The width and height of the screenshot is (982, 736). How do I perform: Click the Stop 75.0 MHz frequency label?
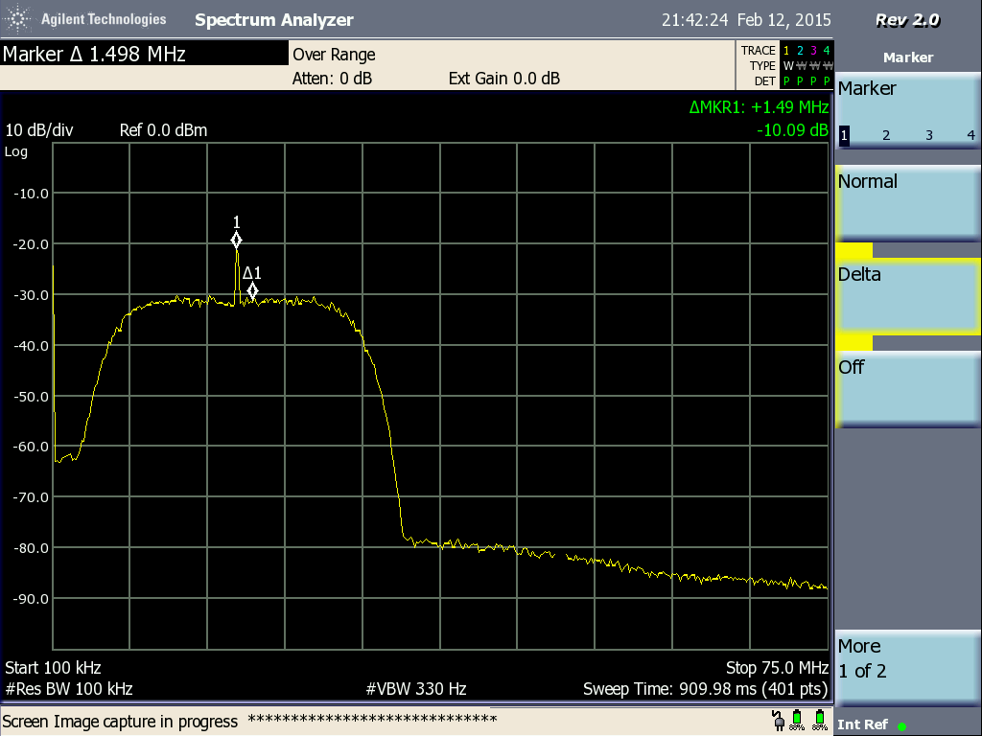[777, 667]
